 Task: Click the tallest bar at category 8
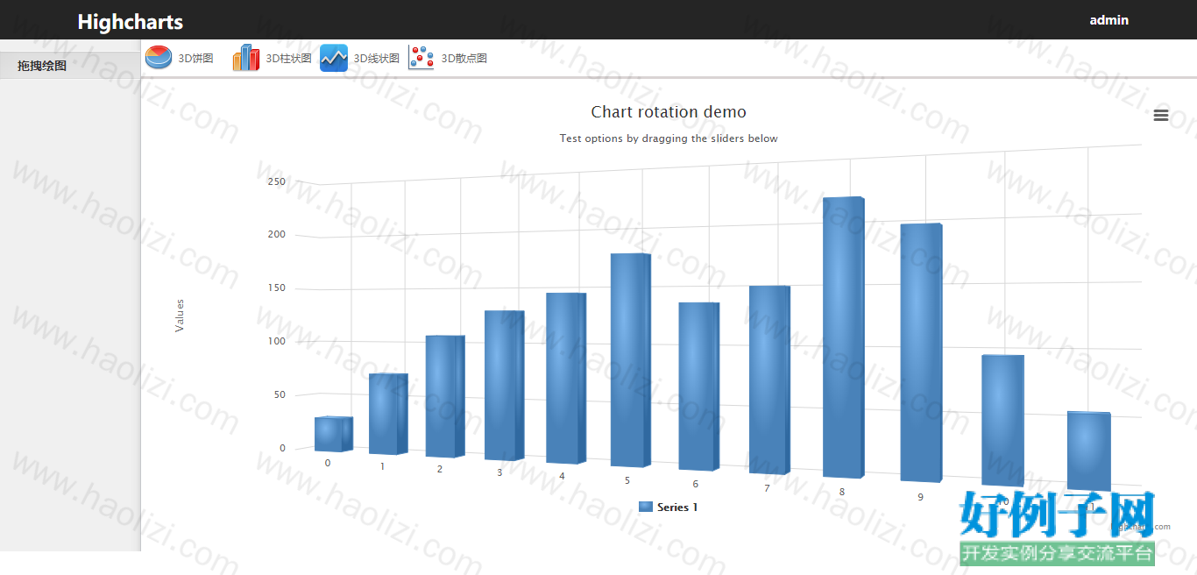point(844,337)
